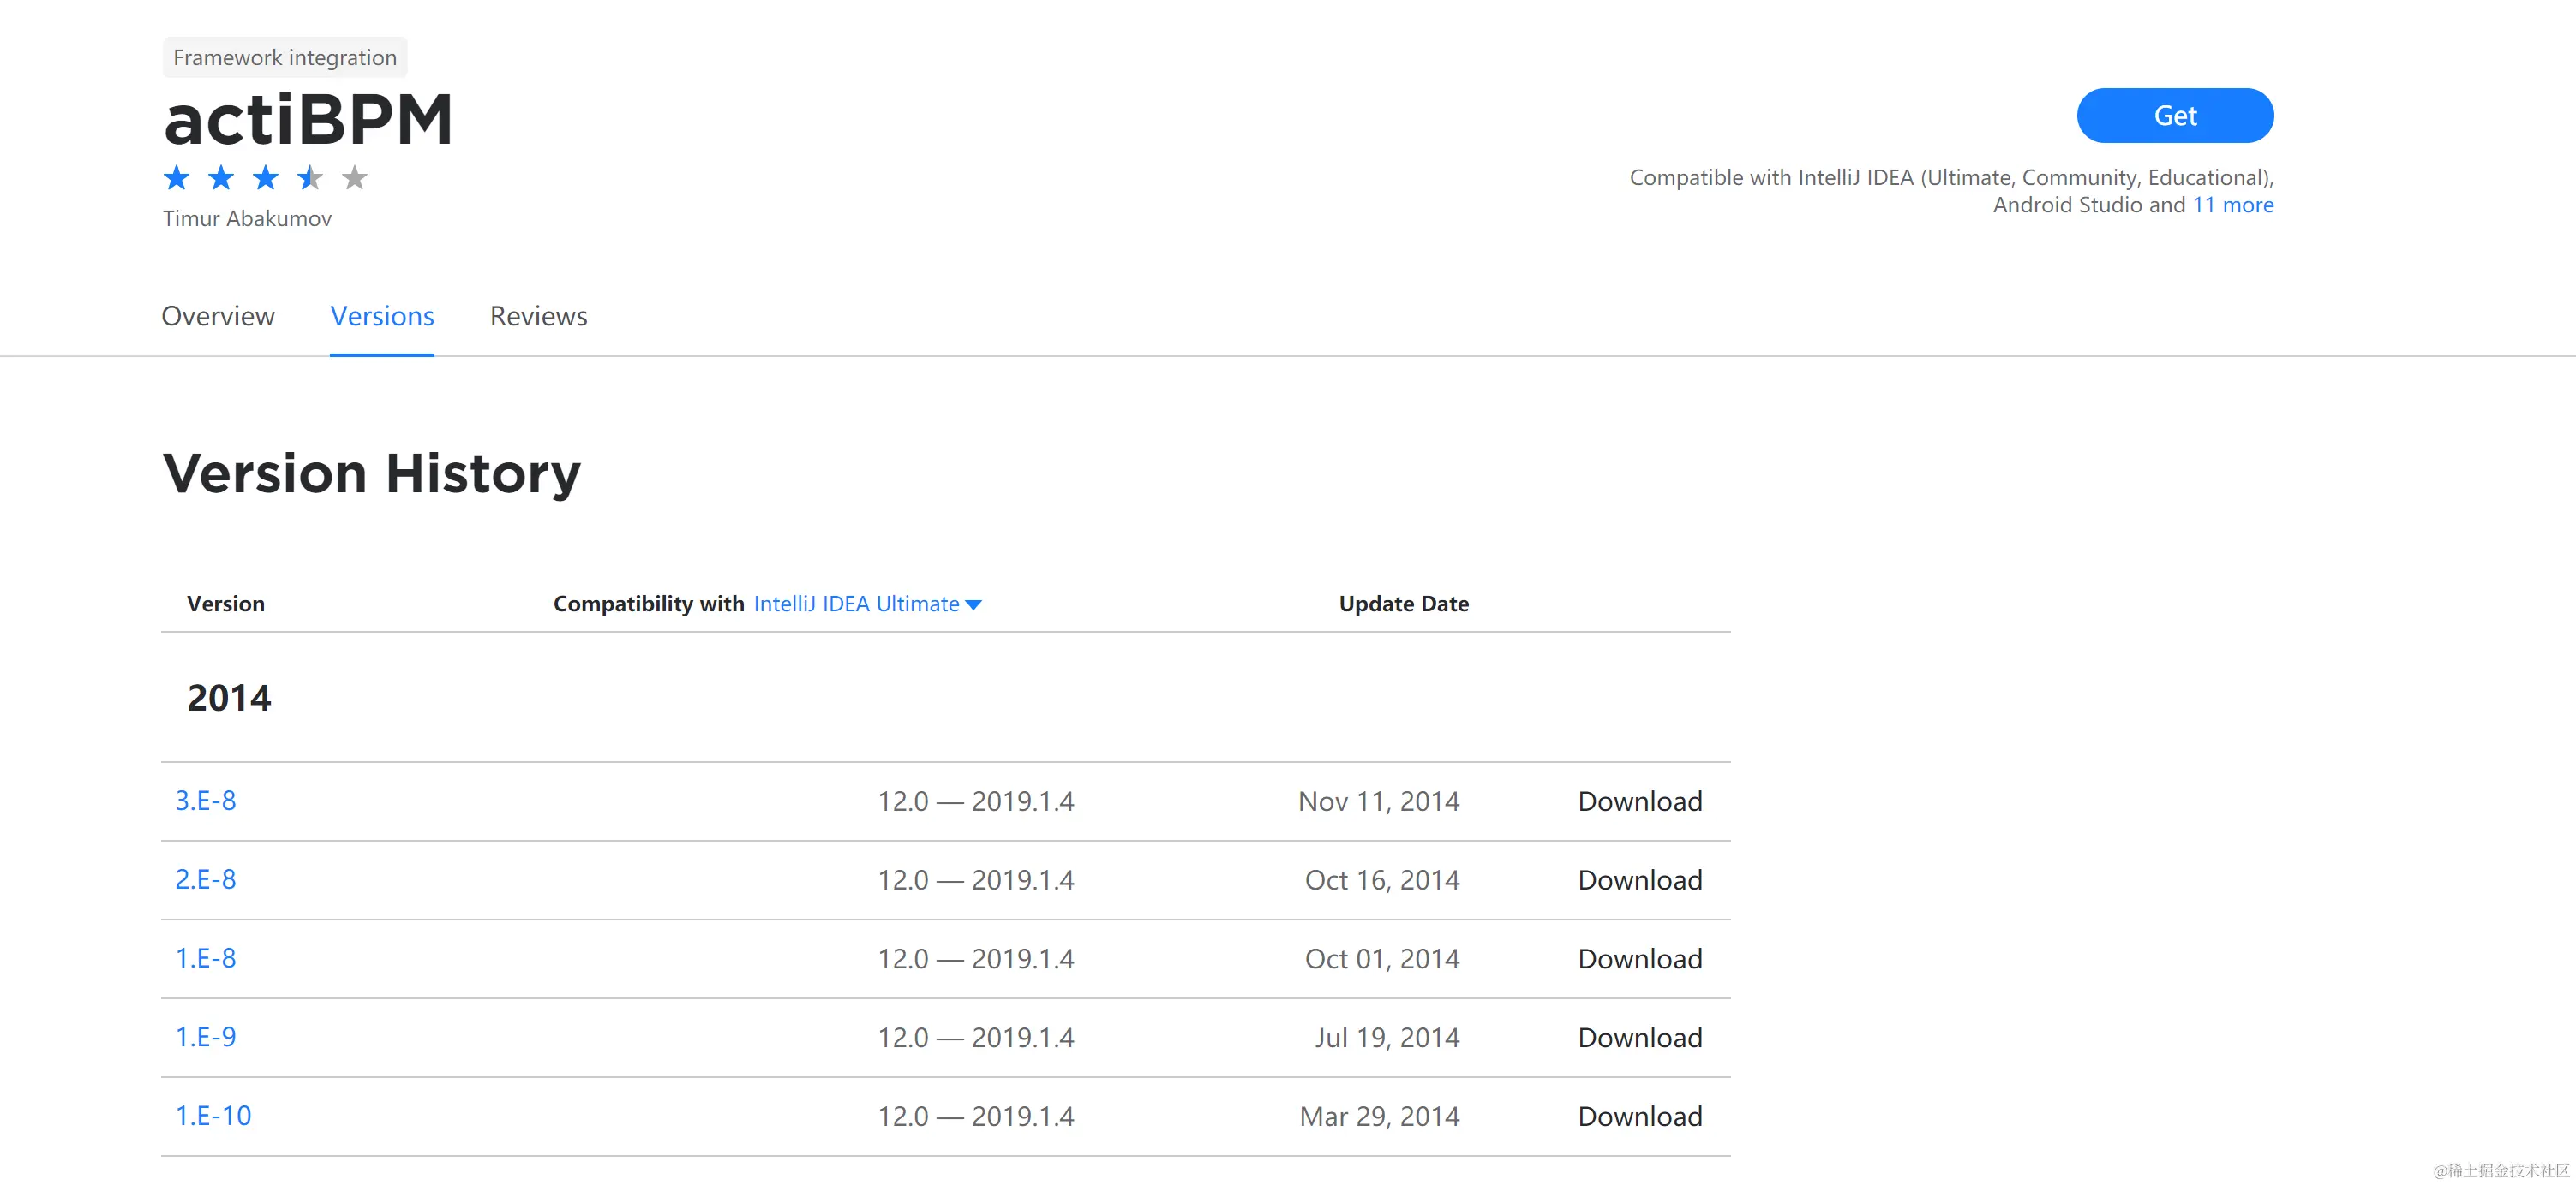Open version 3.E-8 details

206,801
